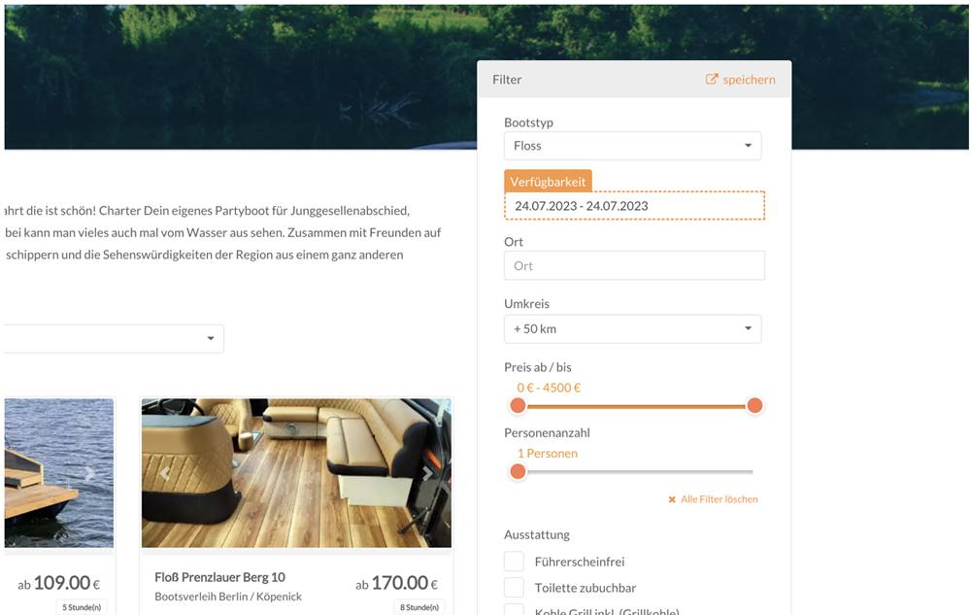Show previous photo of Floß Prenzlauer Berg 10
The width and height of the screenshot is (971, 615).
point(165,473)
